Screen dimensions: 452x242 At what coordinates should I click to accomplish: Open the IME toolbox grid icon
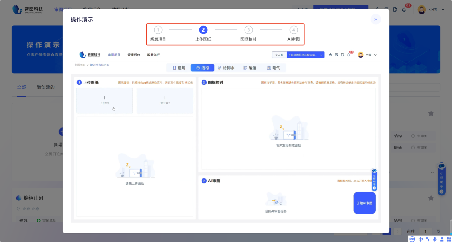(447, 239)
